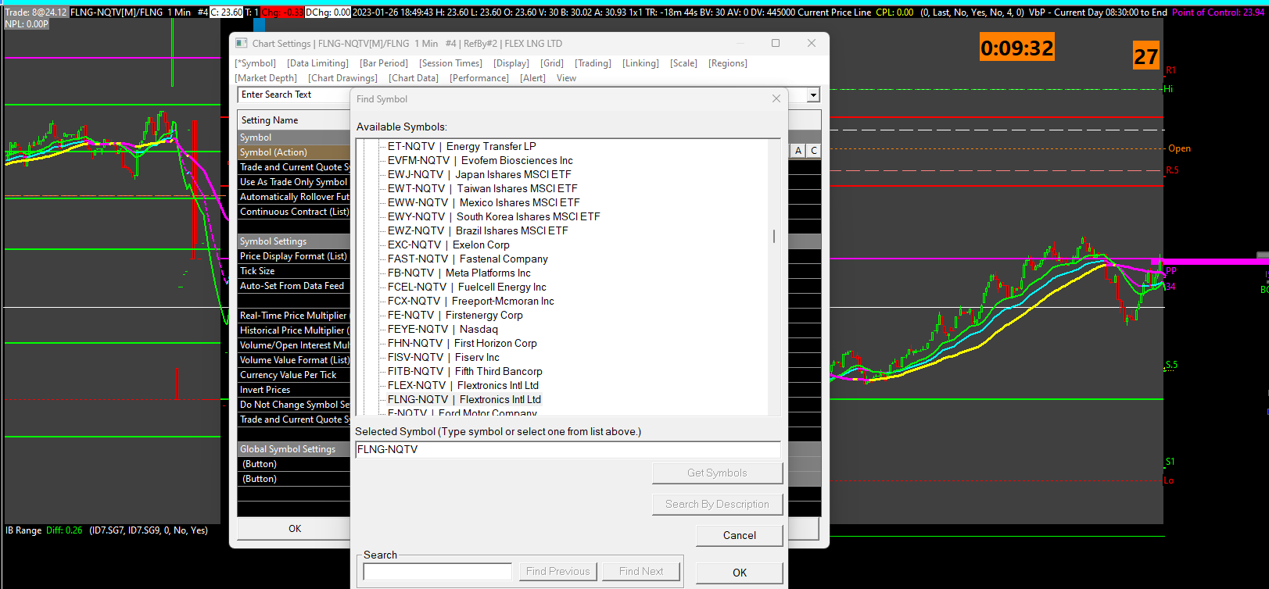
Task: Select FB-NQTV Meta Platforms Inc symbol
Action: pos(459,273)
